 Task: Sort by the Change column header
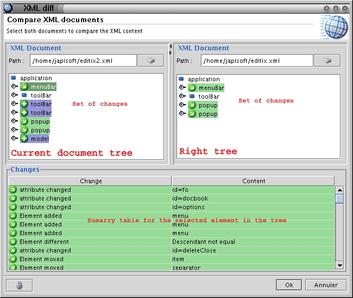[x=91, y=181]
